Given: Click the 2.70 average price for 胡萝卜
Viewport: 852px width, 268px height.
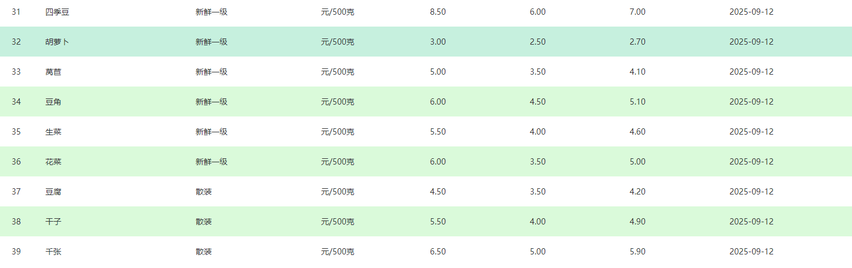Looking at the screenshot, I should click(638, 42).
